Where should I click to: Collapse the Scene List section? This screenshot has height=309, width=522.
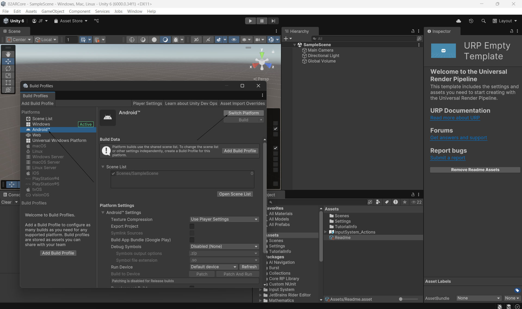pos(103,167)
